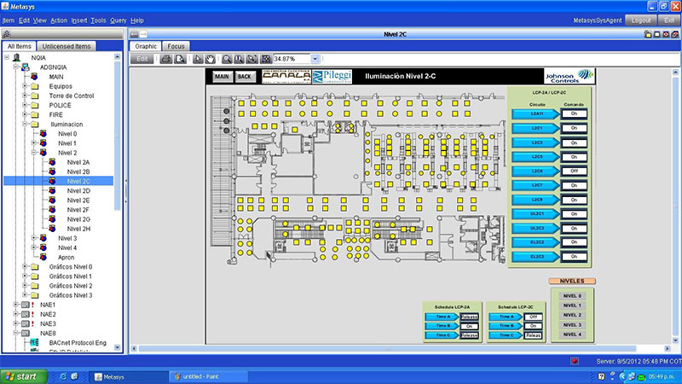Click the NAE1 device icon in tree
682x384 pixels.
[x=26, y=305]
